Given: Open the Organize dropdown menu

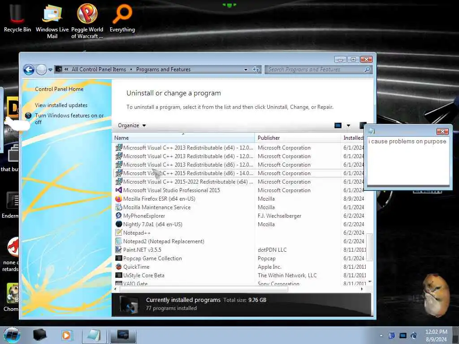Looking at the screenshot, I should (x=132, y=125).
